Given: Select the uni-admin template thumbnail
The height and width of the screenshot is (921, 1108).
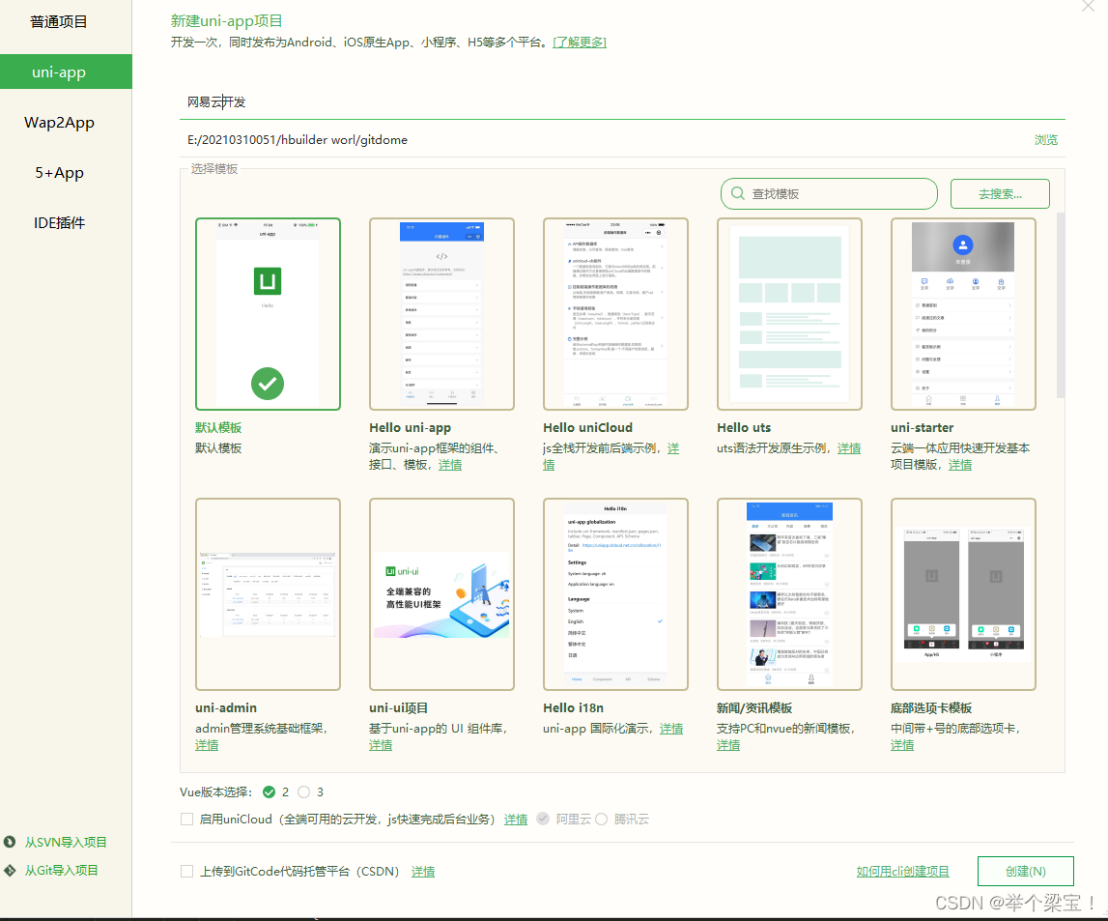Looking at the screenshot, I should tap(268, 594).
